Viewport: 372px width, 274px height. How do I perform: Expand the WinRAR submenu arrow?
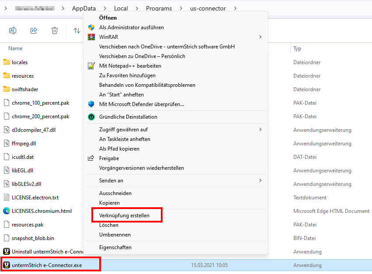tap(260, 37)
